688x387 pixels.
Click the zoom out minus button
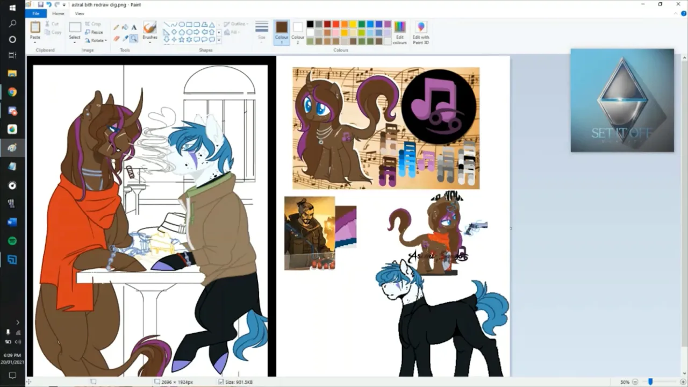pyautogui.click(x=635, y=382)
